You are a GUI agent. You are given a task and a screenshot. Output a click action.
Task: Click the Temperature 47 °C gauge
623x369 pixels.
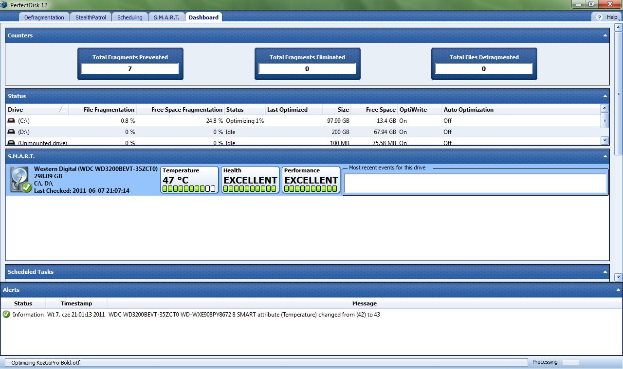click(189, 180)
